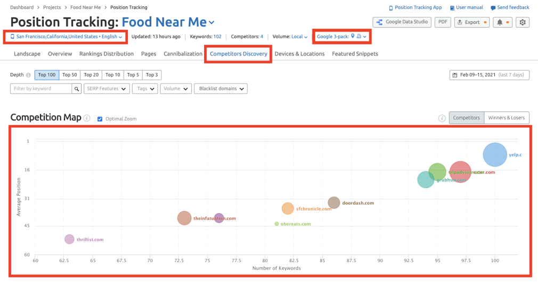The image size is (538, 286).
Task: Set depth to Top 10
Action: tap(113, 75)
